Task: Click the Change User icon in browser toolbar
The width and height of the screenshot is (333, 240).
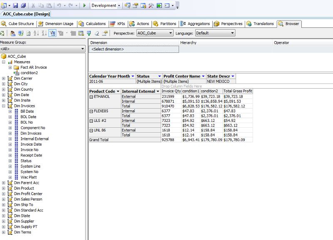Action: point(12,33)
